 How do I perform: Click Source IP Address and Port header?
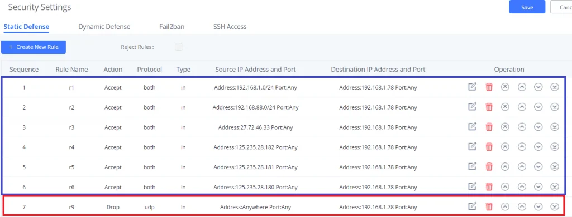[255, 69]
